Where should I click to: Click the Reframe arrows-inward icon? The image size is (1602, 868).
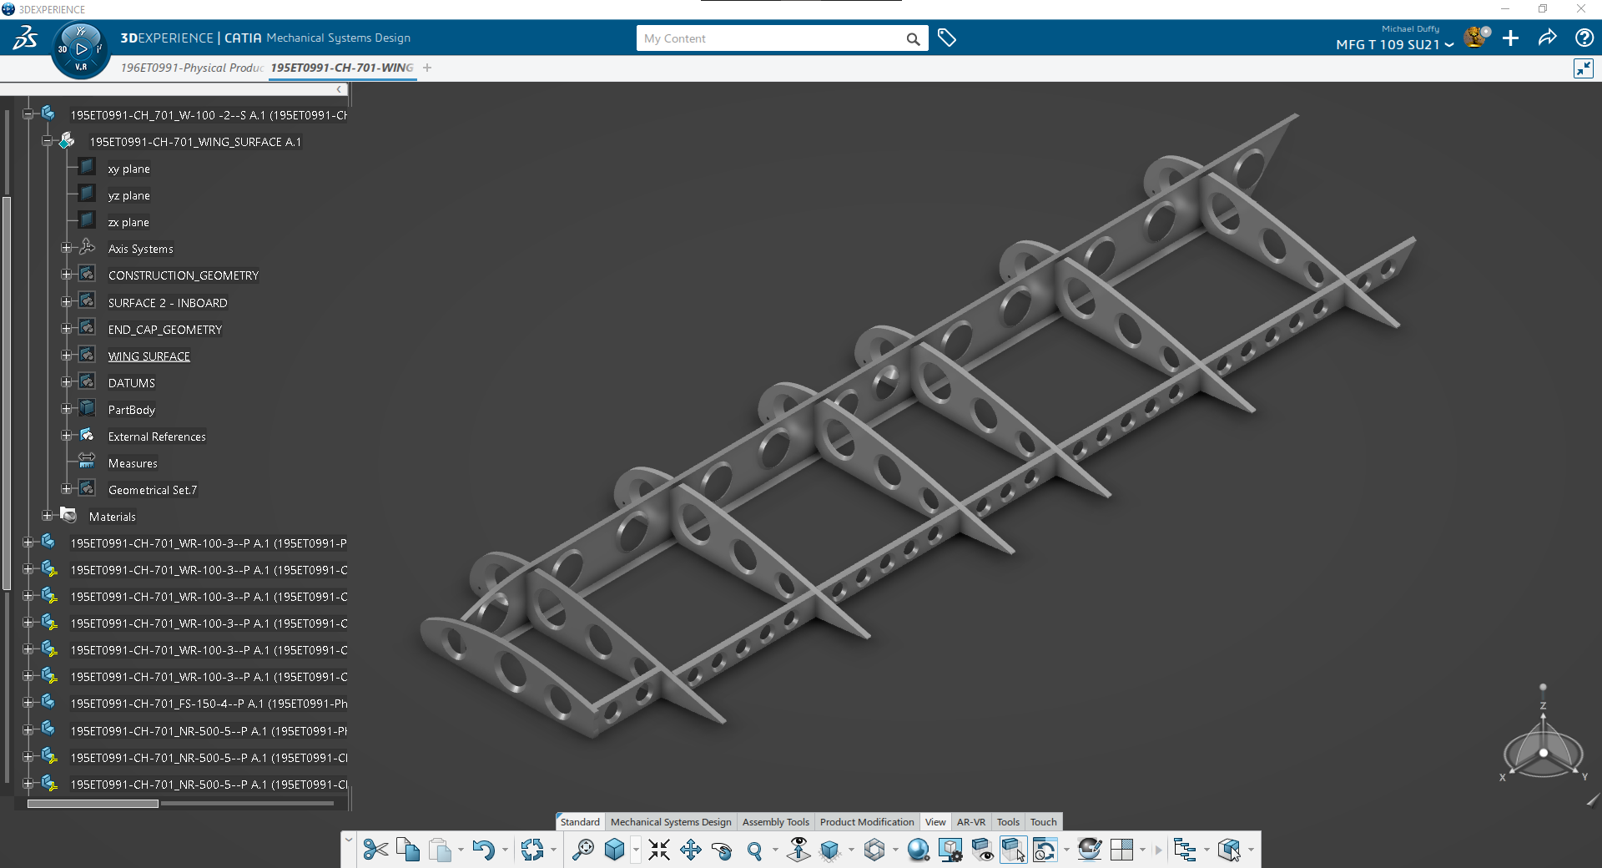659,850
